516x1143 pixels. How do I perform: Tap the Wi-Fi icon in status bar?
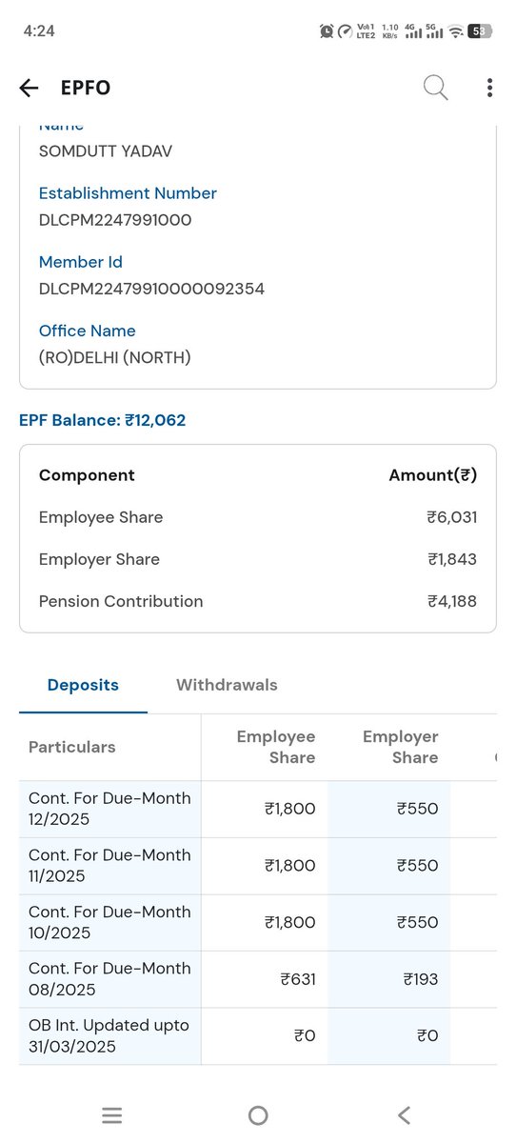point(456,31)
